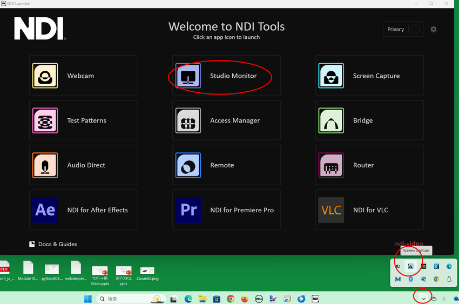The height and width of the screenshot is (304, 459).
Task: Click the NDI Screen Capture tray icon
Action: (410, 266)
